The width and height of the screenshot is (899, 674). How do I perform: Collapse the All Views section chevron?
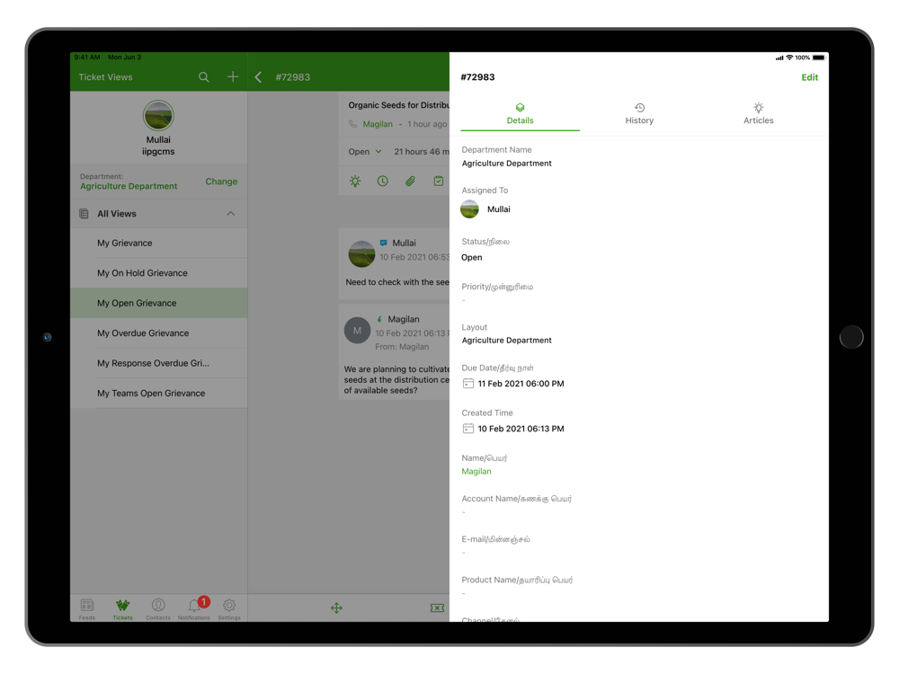[x=230, y=213]
